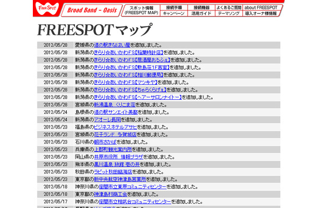Open きらり☆あいかわFS【居酒屋おろふぇ】 link
This screenshot has width=318, height=208.
pos(132,60)
